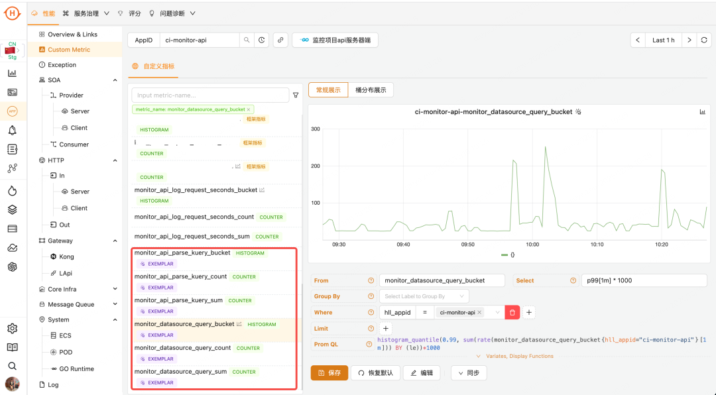Click the chart type icon on graph

tap(702, 112)
